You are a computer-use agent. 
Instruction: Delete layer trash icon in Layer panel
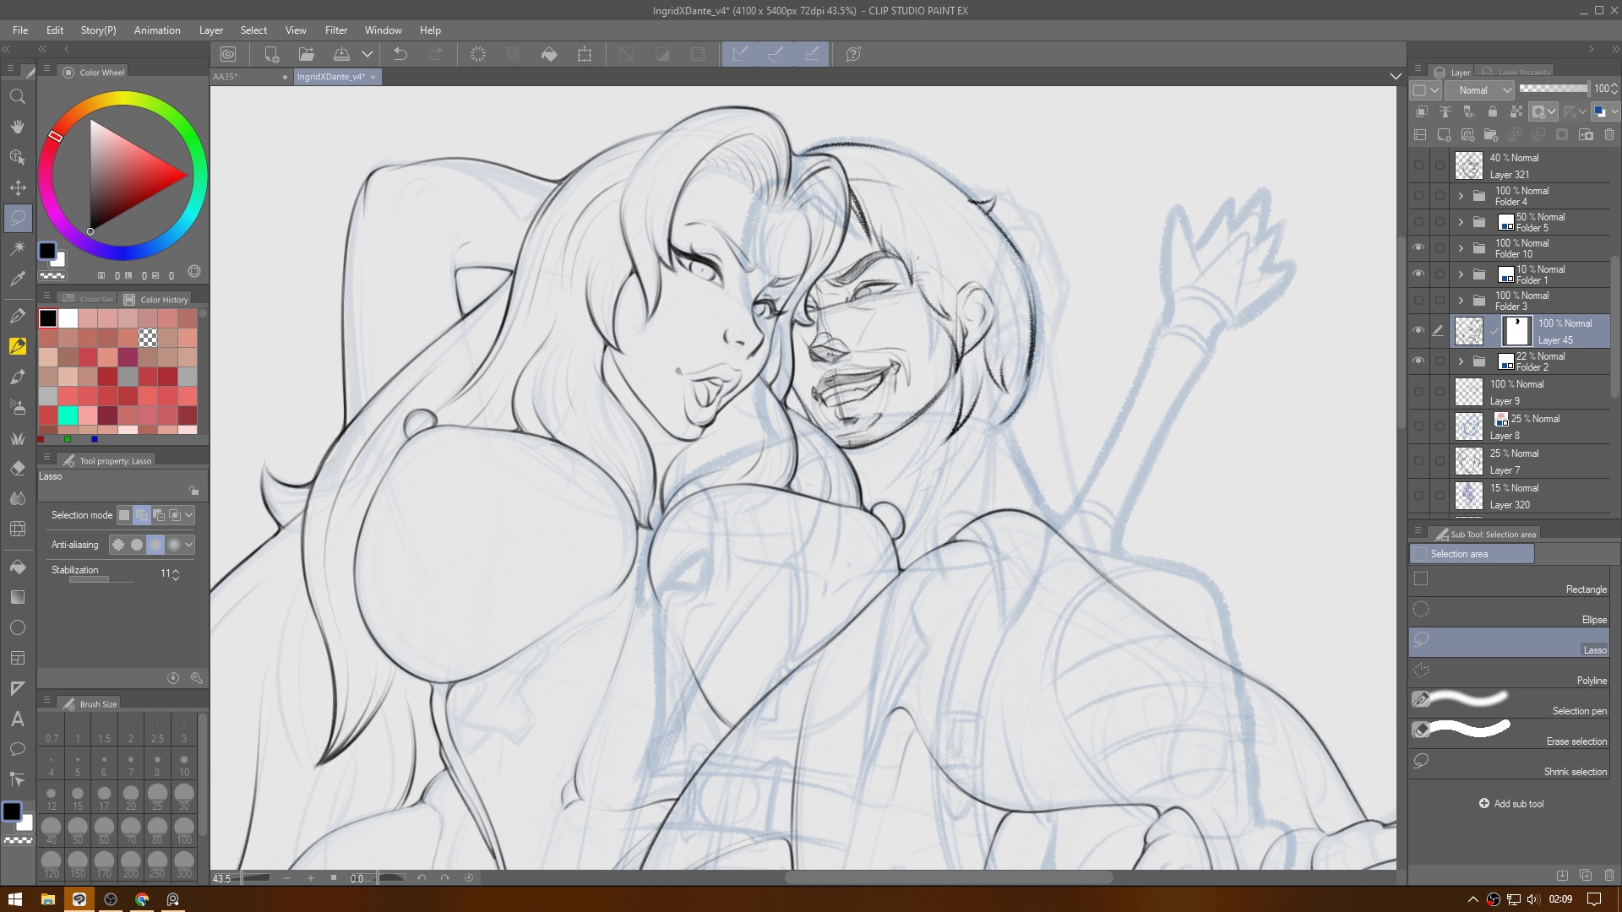pos(1609,135)
